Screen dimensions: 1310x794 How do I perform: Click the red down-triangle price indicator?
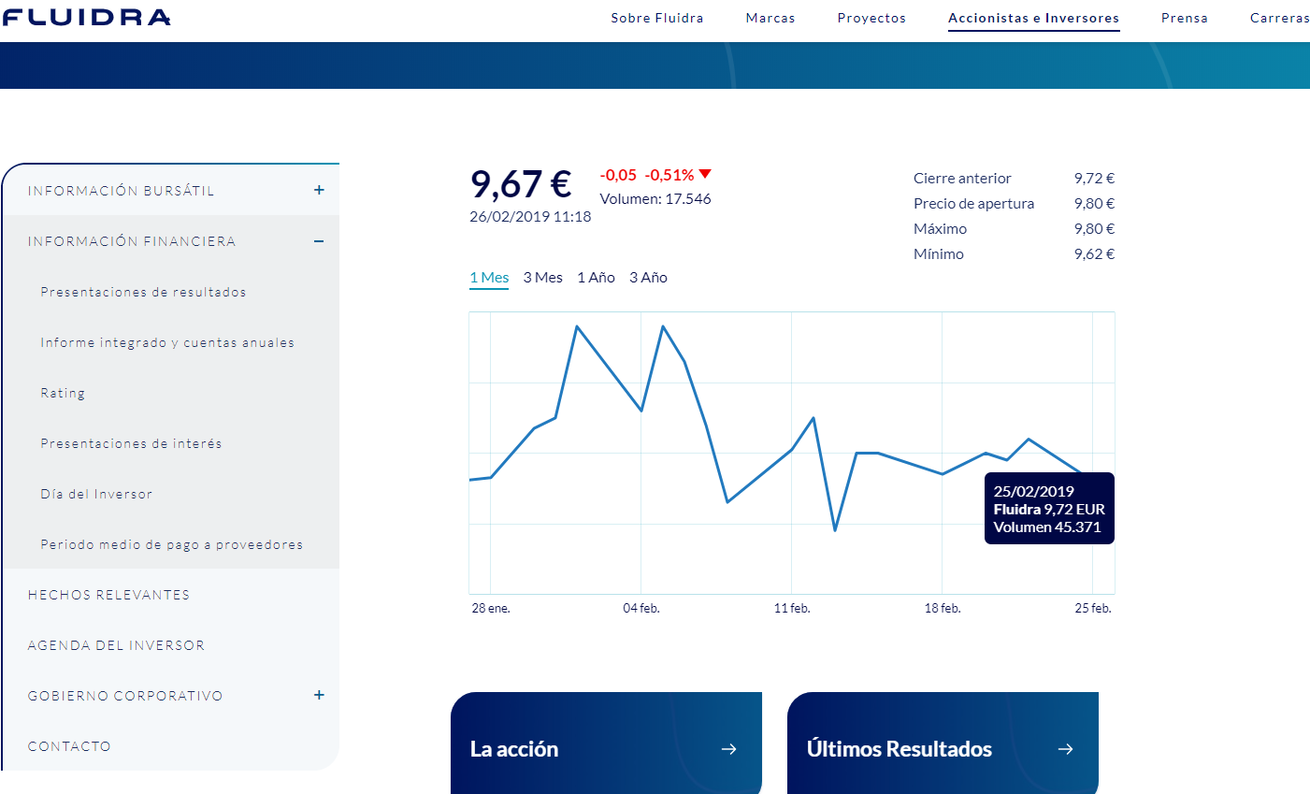pos(705,174)
